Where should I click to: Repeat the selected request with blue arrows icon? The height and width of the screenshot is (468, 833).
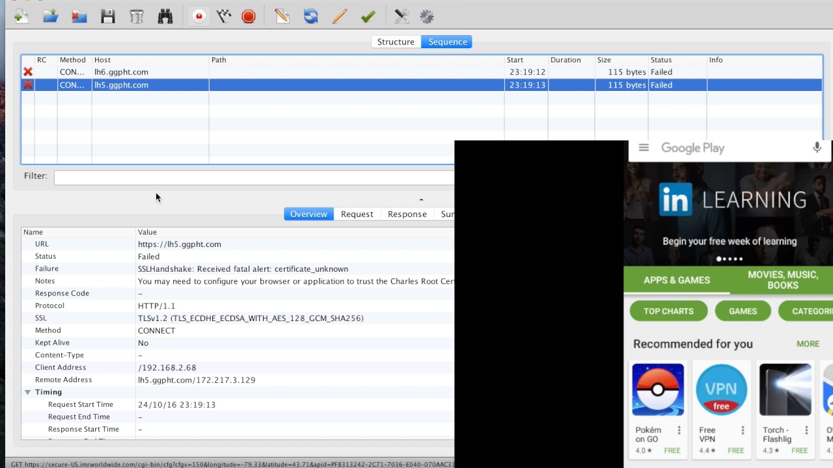click(310, 16)
